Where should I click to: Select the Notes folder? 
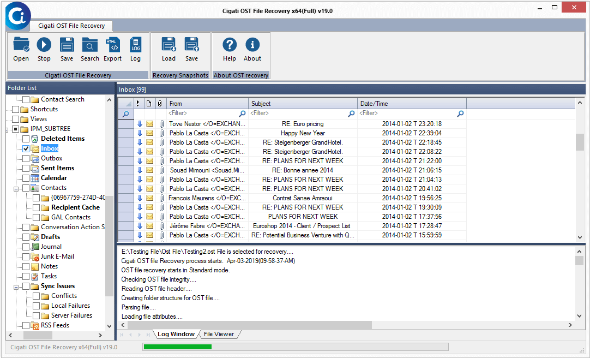(49, 266)
